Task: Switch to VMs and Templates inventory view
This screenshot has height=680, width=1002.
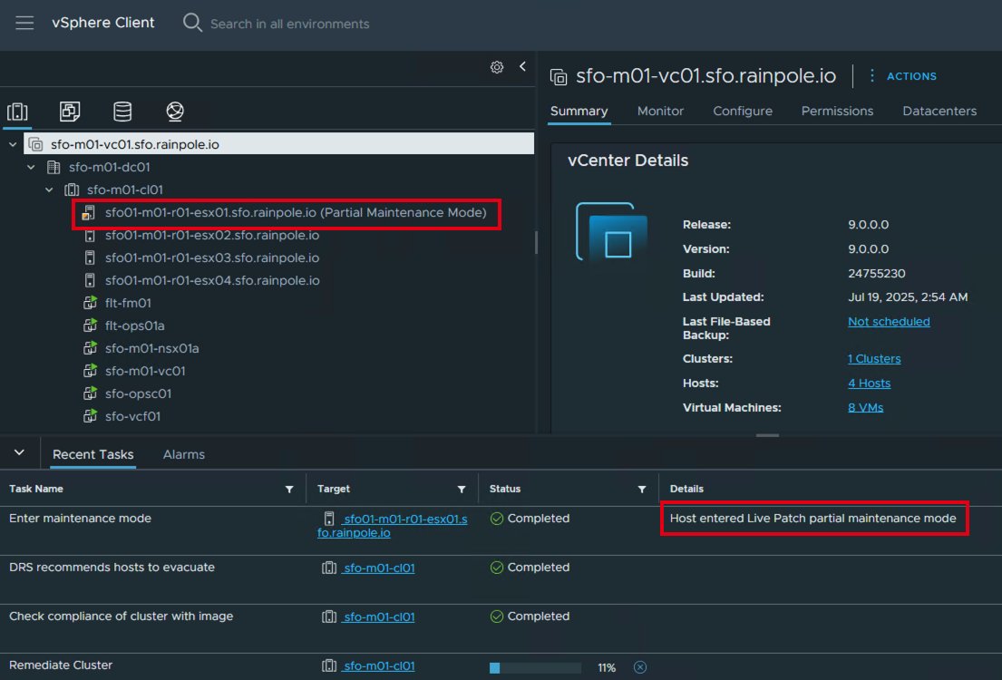Action: (x=70, y=112)
